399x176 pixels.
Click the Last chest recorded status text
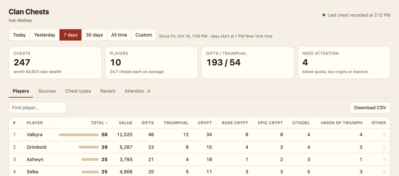tap(359, 15)
